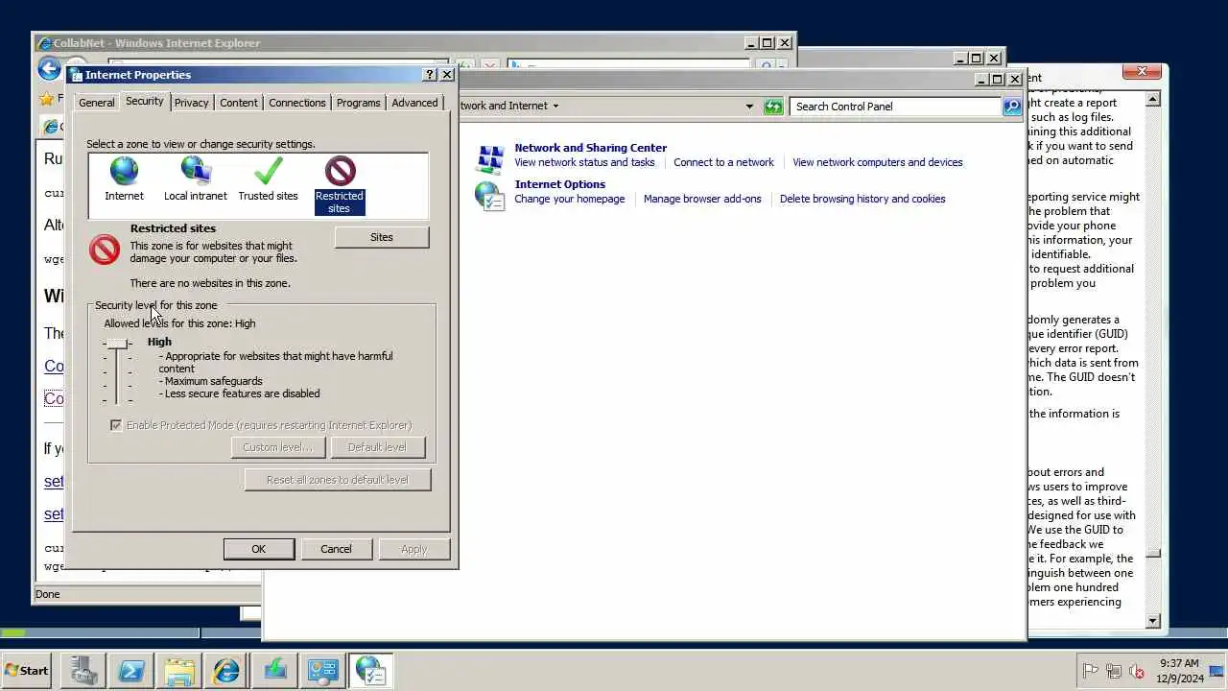Click the Action Center flag tray icon
This screenshot has width=1228, height=691.
point(1090,671)
